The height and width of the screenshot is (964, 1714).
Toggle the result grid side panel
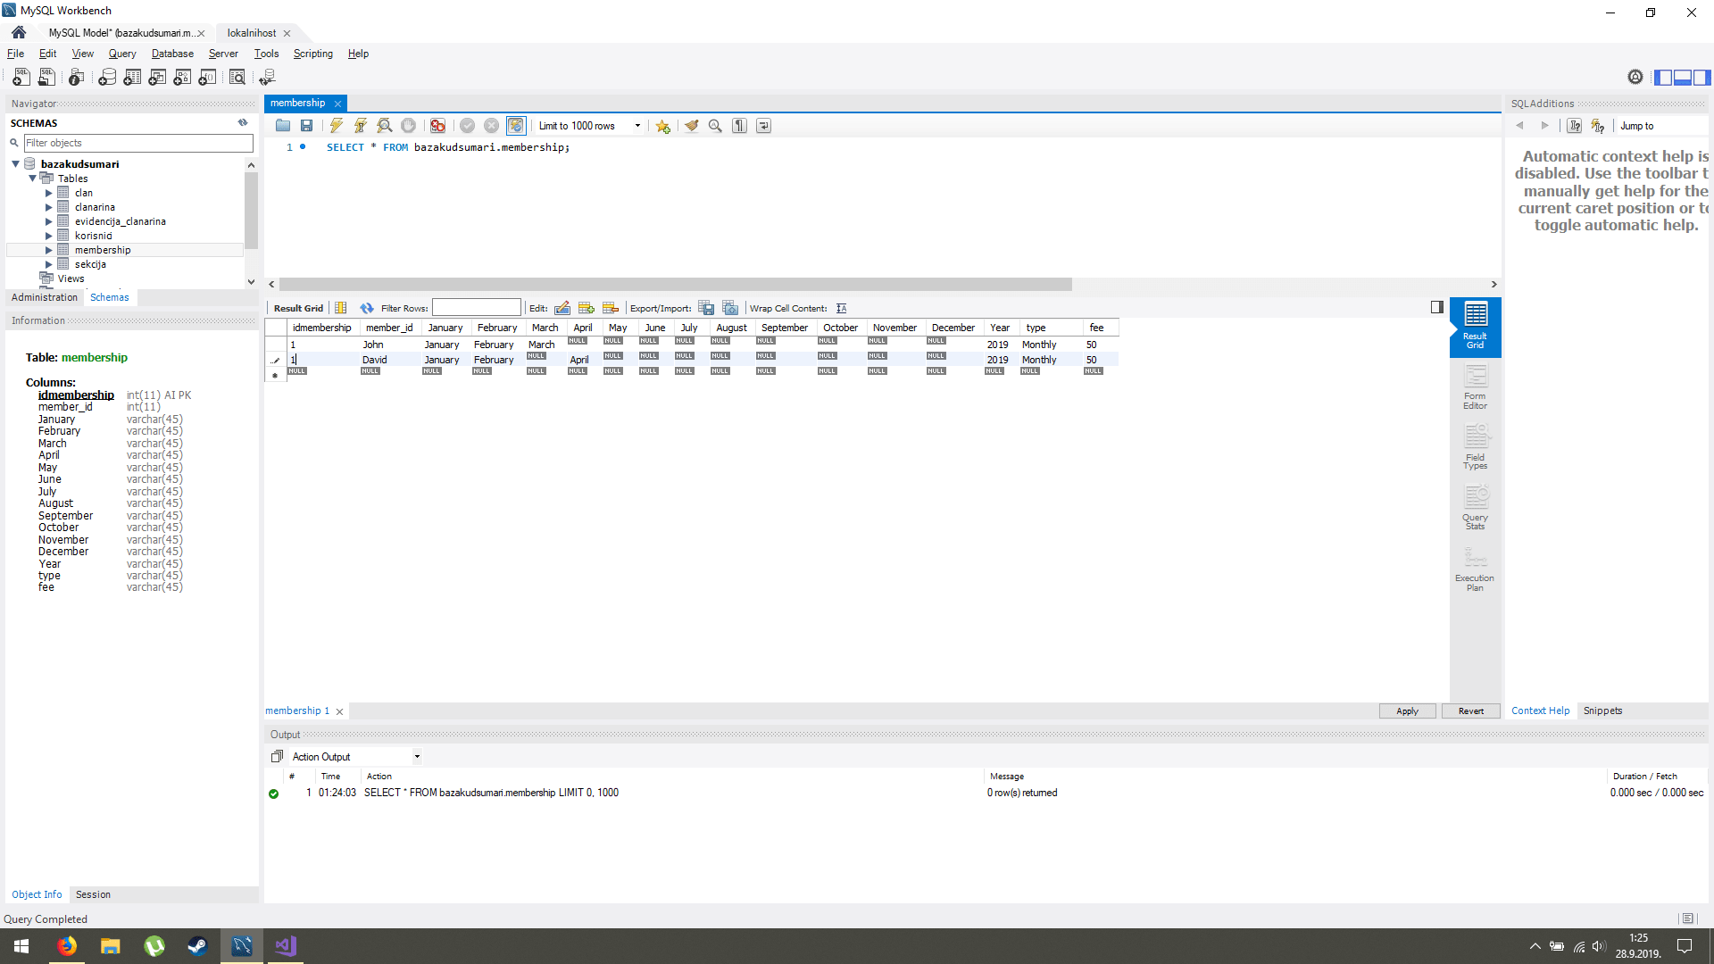pyautogui.click(x=1436, y=307)
